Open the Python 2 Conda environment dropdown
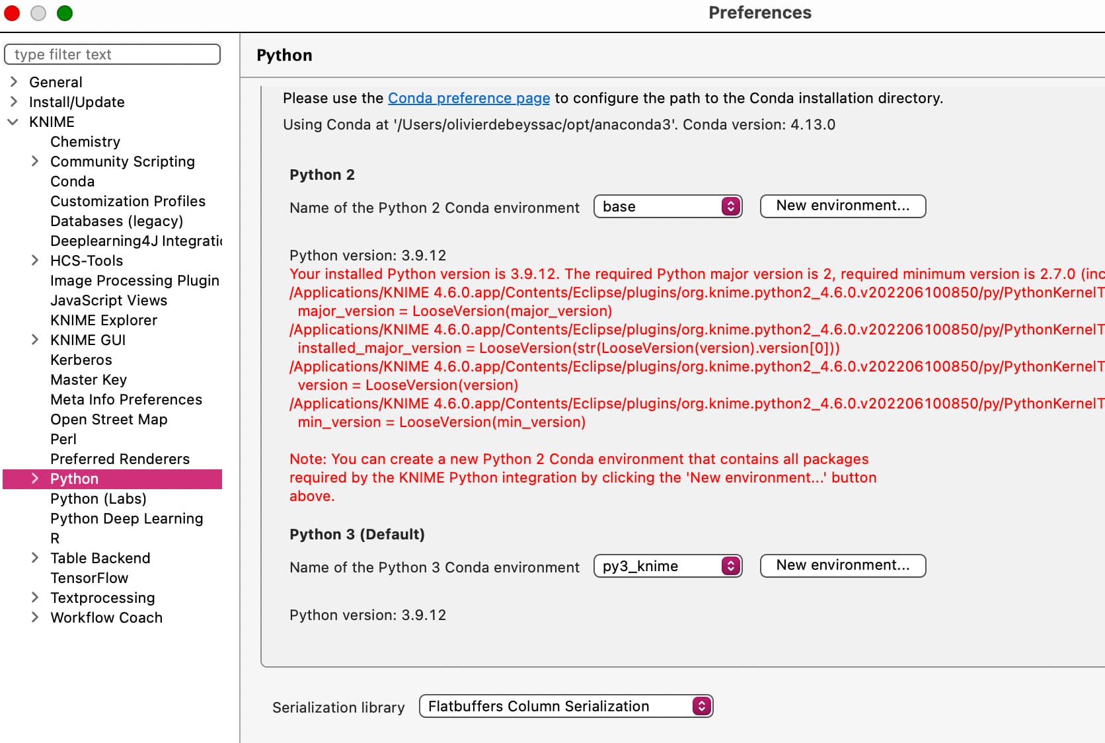This screenshot has height=743, width=1105. pyautogui.click(x=667, y=206)
